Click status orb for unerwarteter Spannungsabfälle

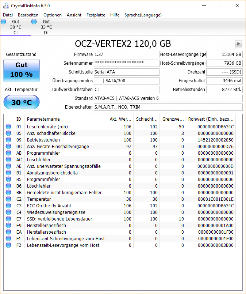coord(8,166)
